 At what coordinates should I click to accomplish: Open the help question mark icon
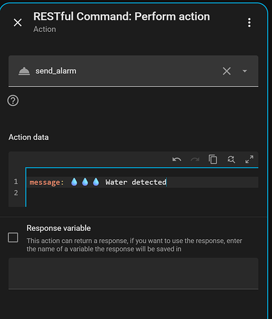point(13,101)
